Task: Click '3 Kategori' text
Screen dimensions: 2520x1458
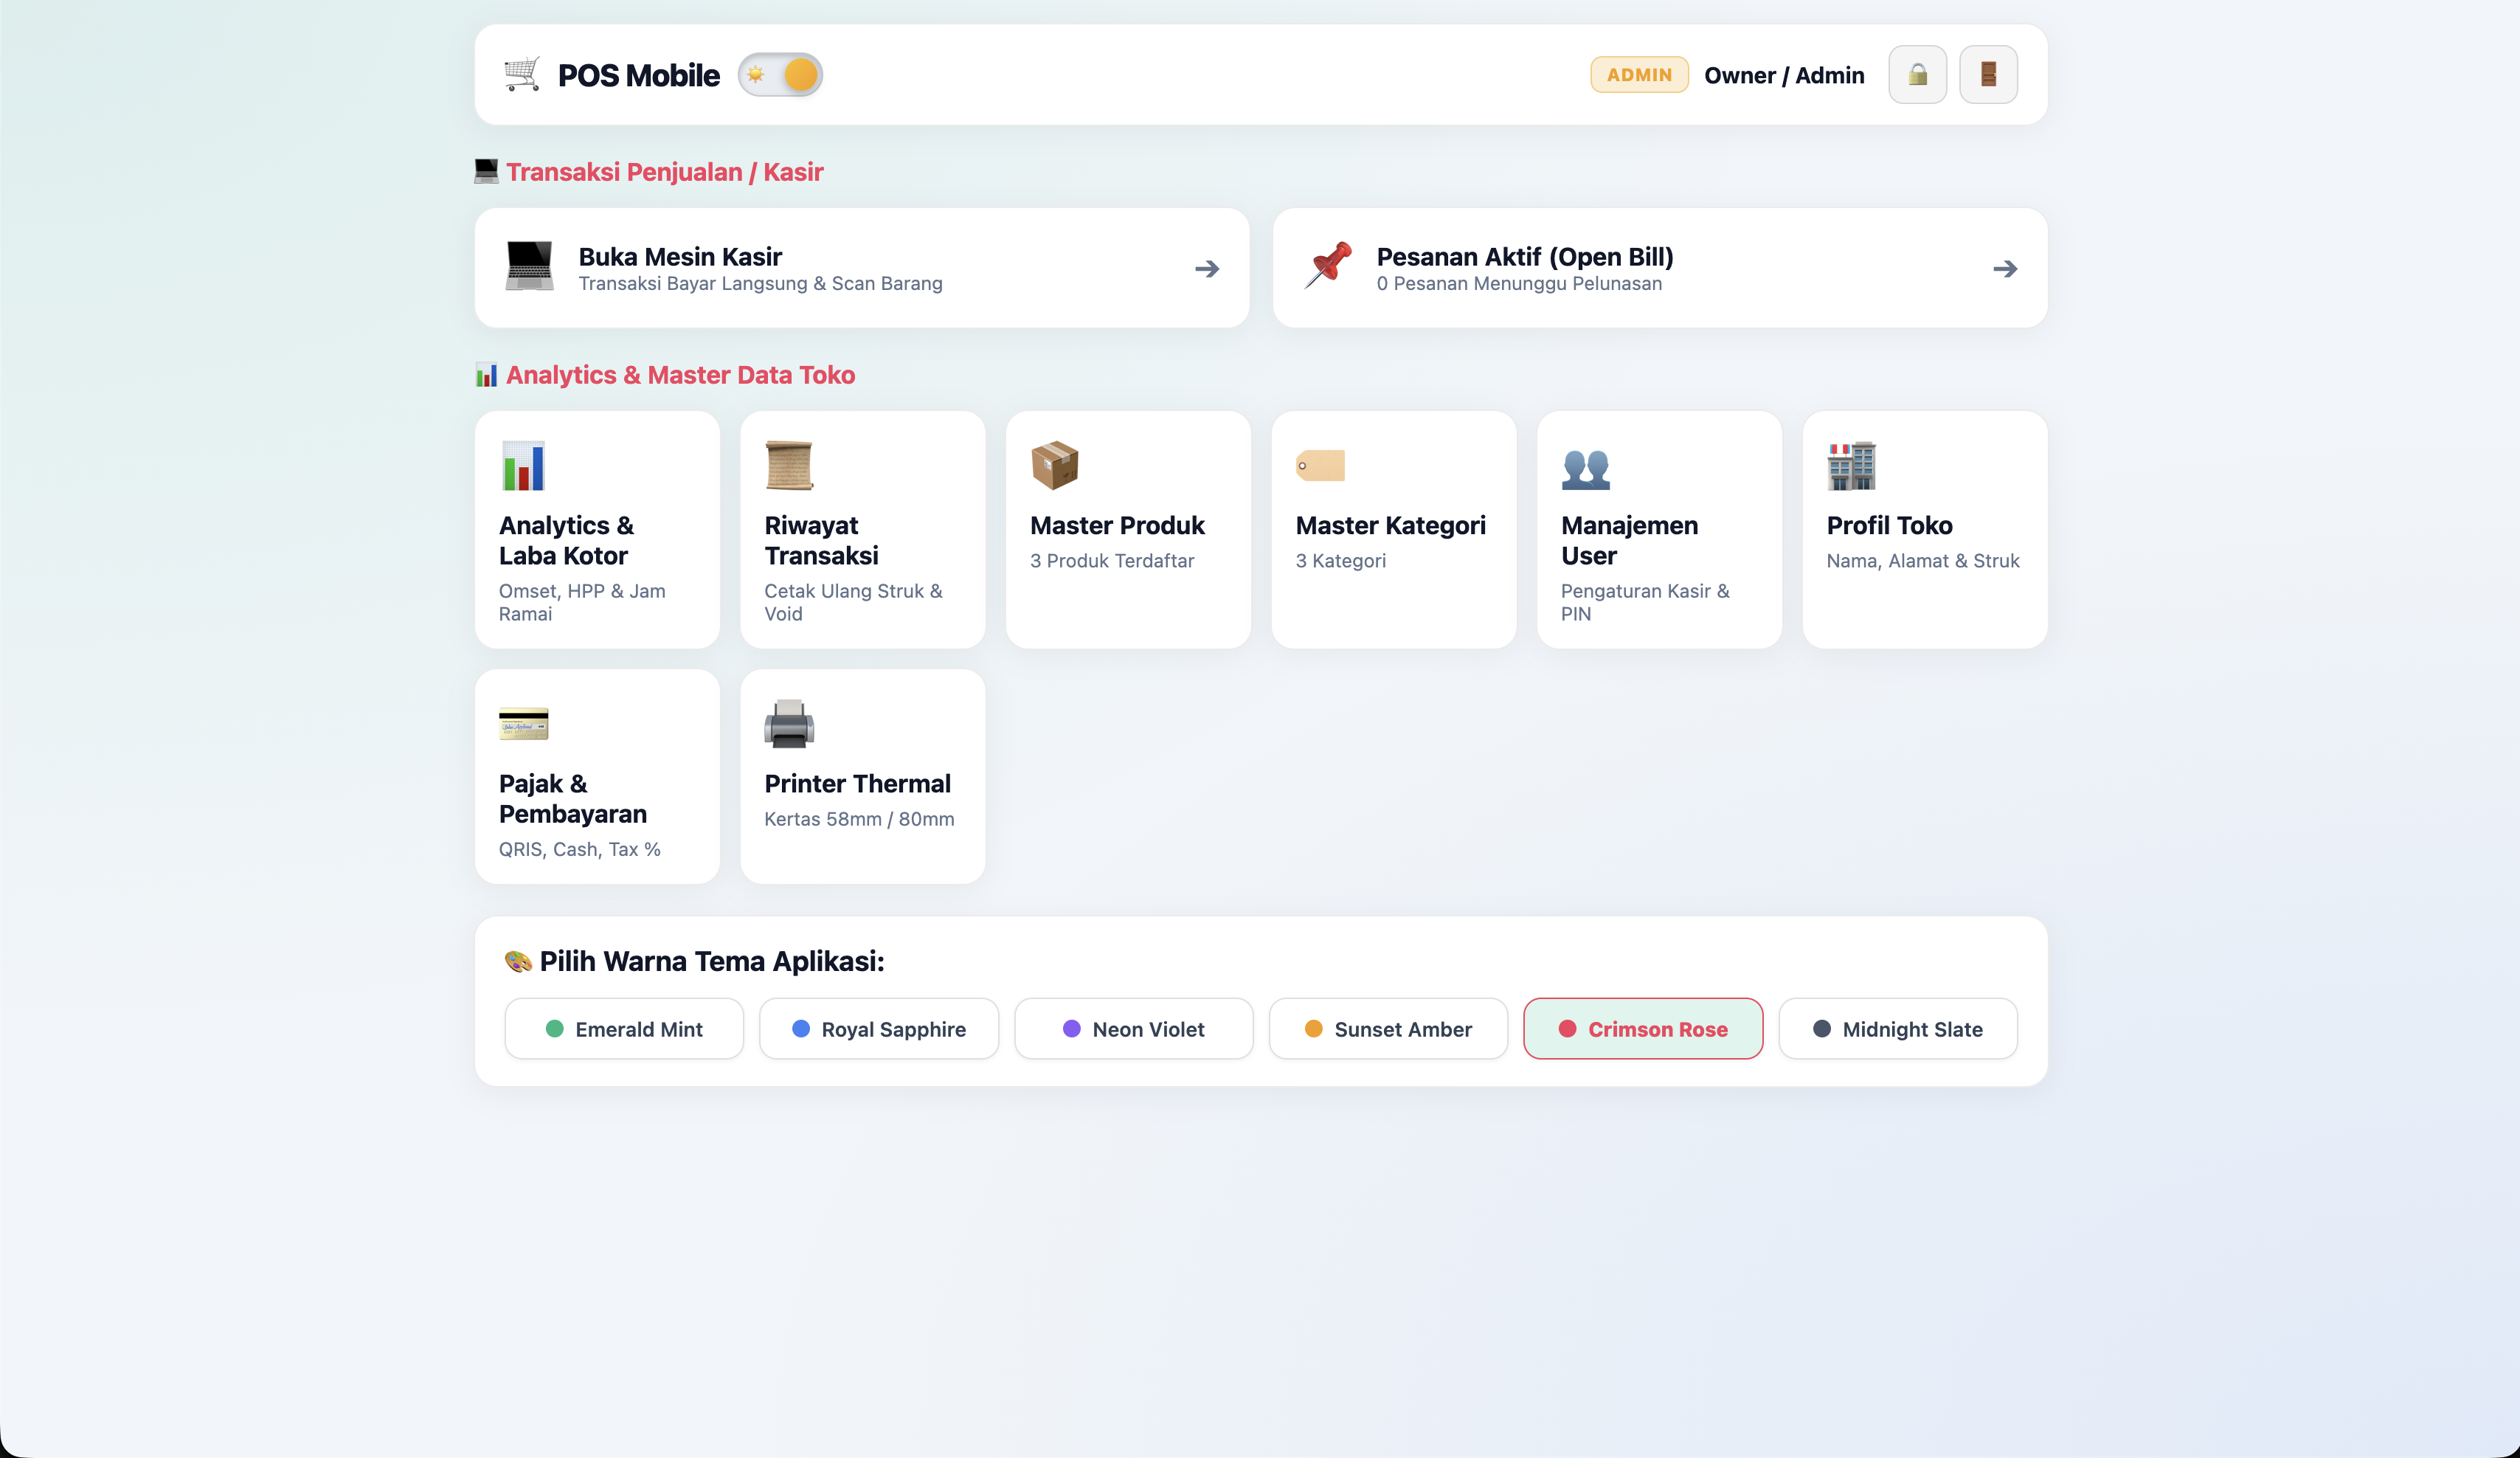Action: 1341,561
